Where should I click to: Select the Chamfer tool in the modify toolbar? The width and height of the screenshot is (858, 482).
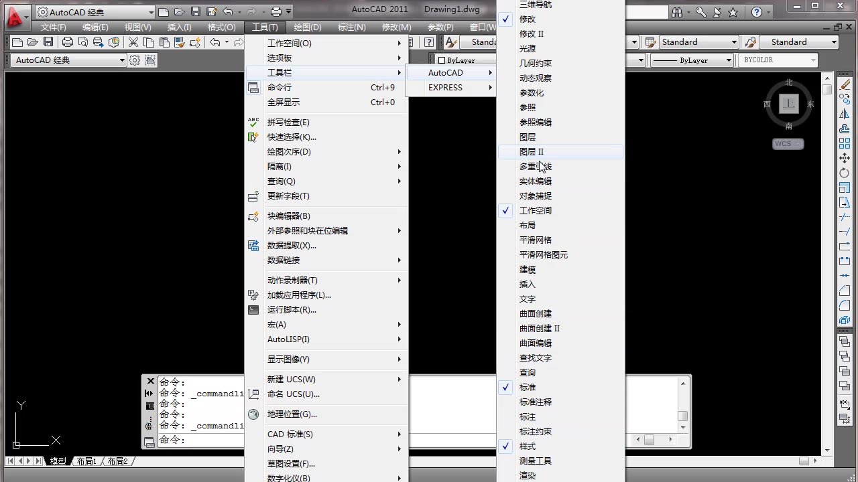845,291
